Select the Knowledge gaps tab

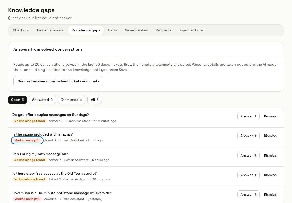(86, 30)
